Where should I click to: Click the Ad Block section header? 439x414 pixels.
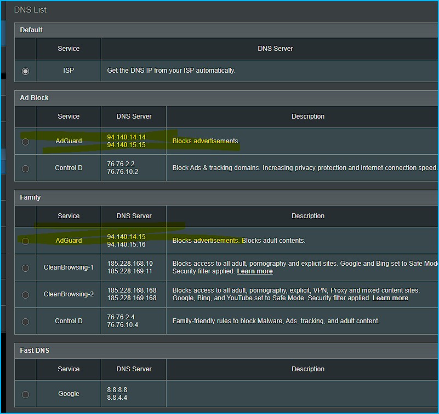coord(226,98)
